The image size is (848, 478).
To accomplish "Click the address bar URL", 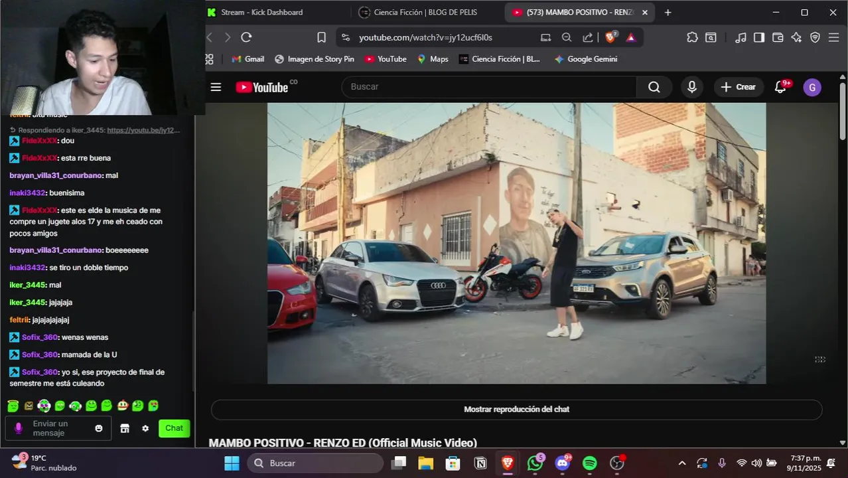I will pyautogui.click(x=425, y=37).
